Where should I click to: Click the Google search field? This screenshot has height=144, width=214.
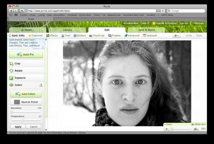pyautogui.click(x=186, y=11)
